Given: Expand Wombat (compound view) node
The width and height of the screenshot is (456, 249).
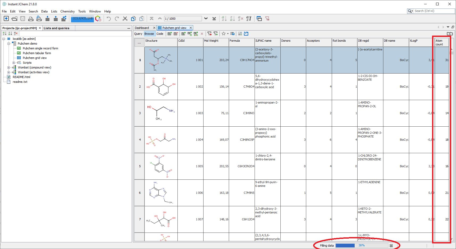Looking at the screenshot, I should tap(9, 67).
